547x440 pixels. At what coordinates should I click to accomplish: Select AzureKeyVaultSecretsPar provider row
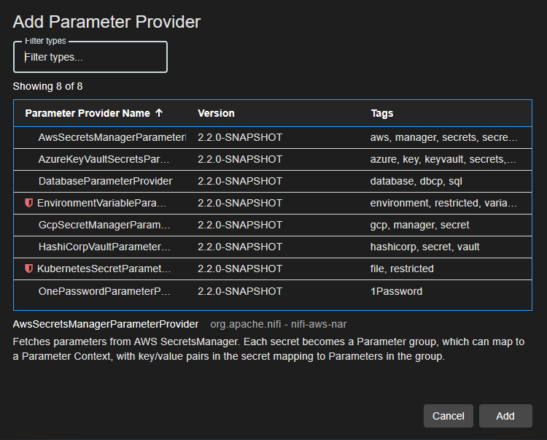[x=273, y=160]
